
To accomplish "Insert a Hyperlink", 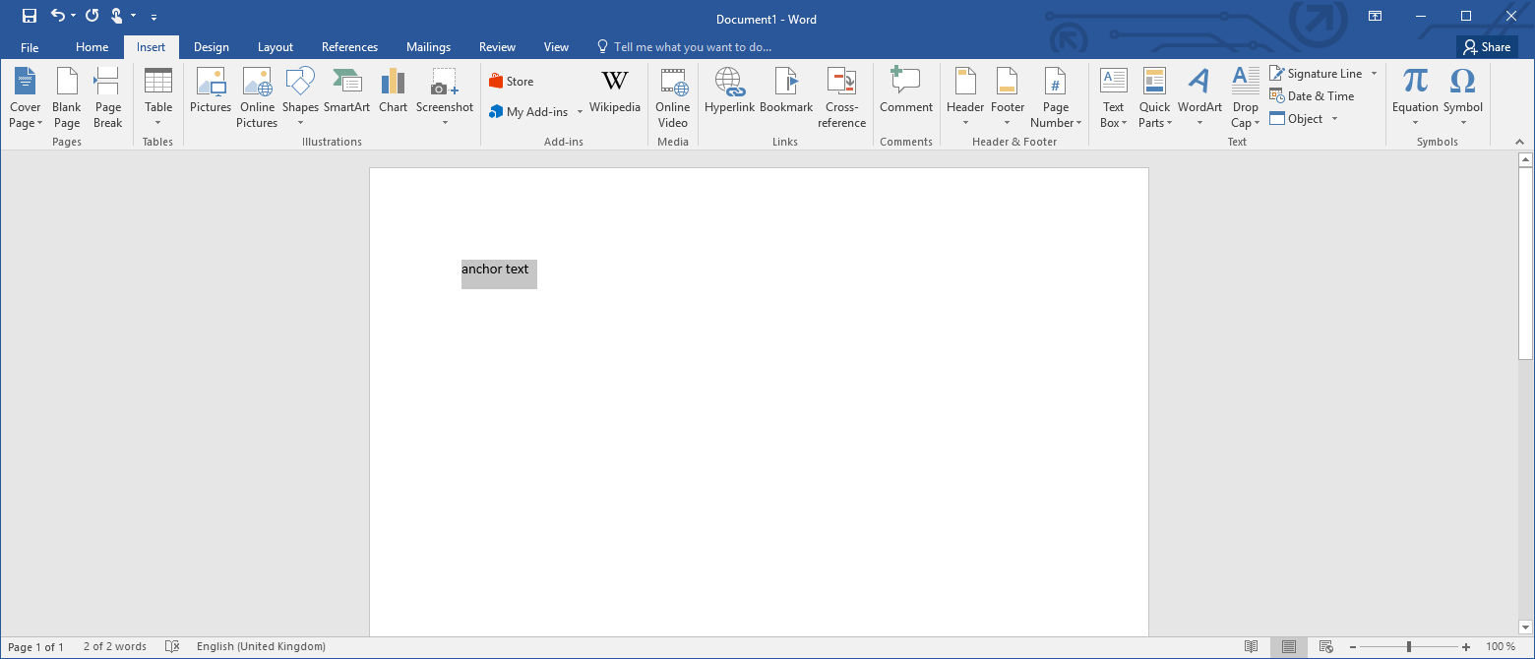I will (x=728, y=95).
